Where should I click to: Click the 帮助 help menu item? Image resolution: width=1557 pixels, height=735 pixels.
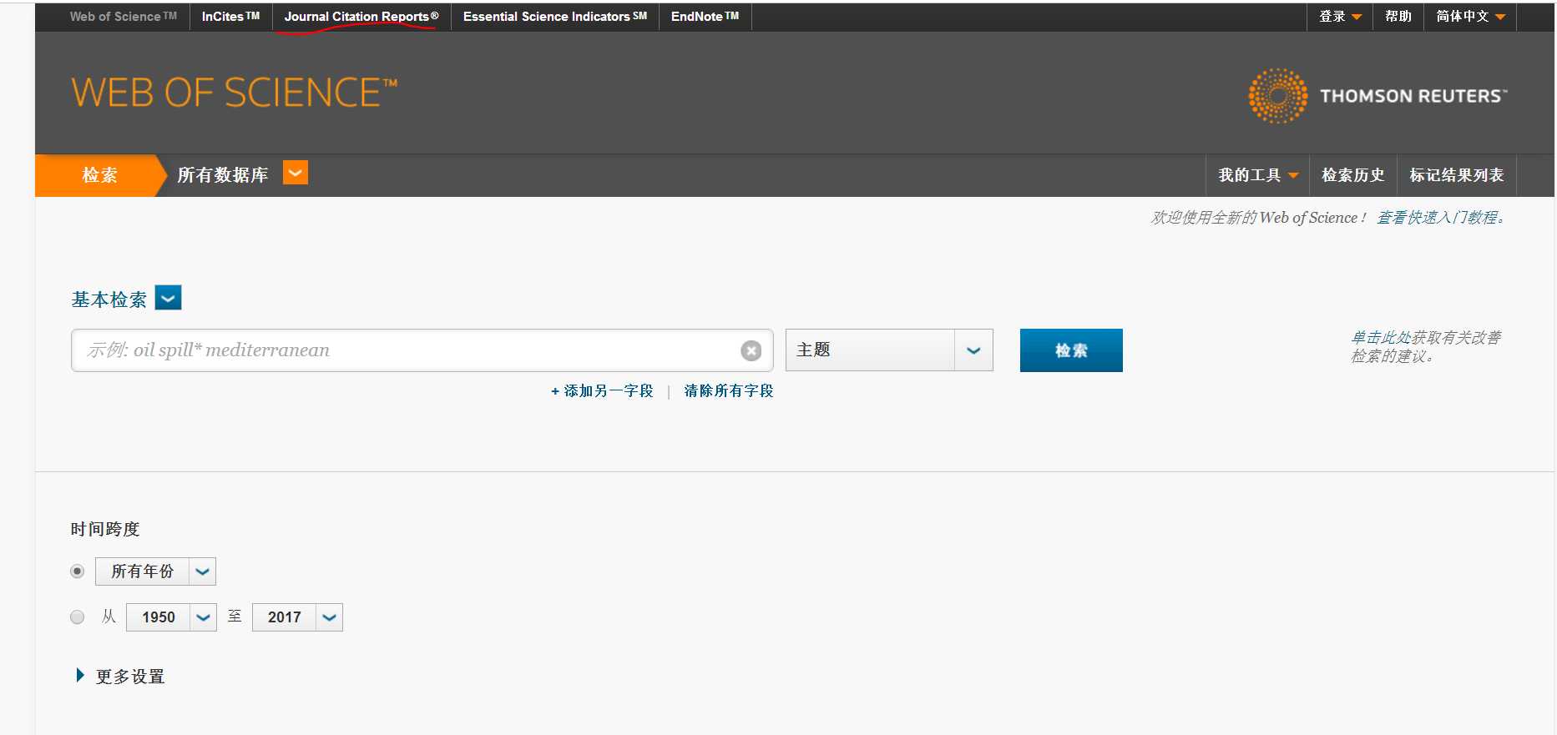tap(1398, 17)
